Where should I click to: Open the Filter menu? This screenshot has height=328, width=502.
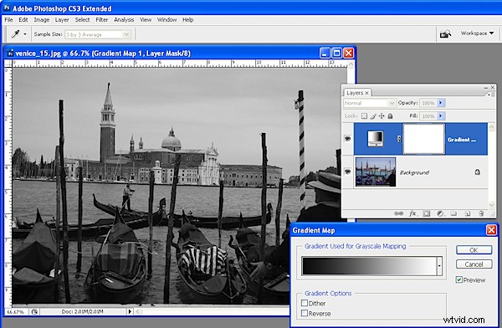click(102, 20)
